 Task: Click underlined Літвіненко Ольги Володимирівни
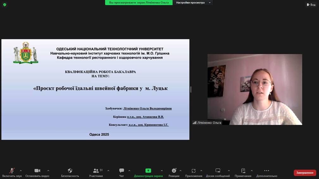pos(148,109)
